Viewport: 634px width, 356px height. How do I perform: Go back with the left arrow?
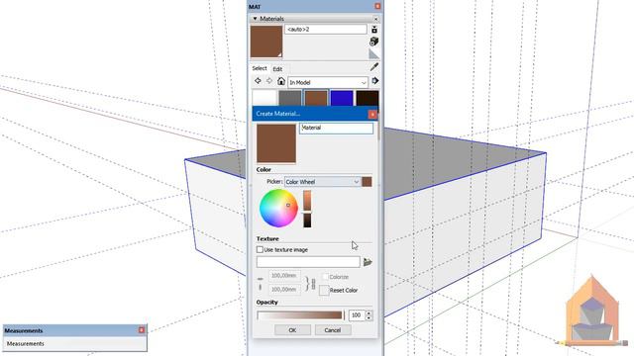tap(258, 81)
